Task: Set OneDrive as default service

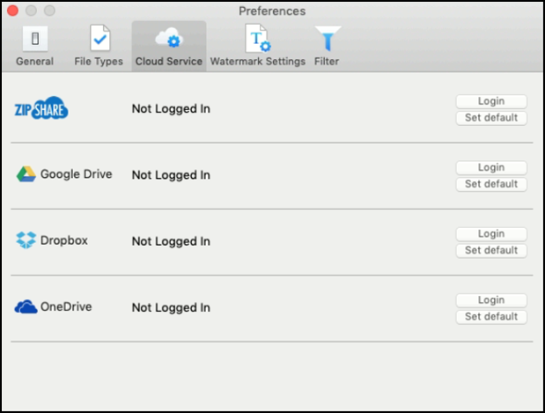Action: pos(491,317)
